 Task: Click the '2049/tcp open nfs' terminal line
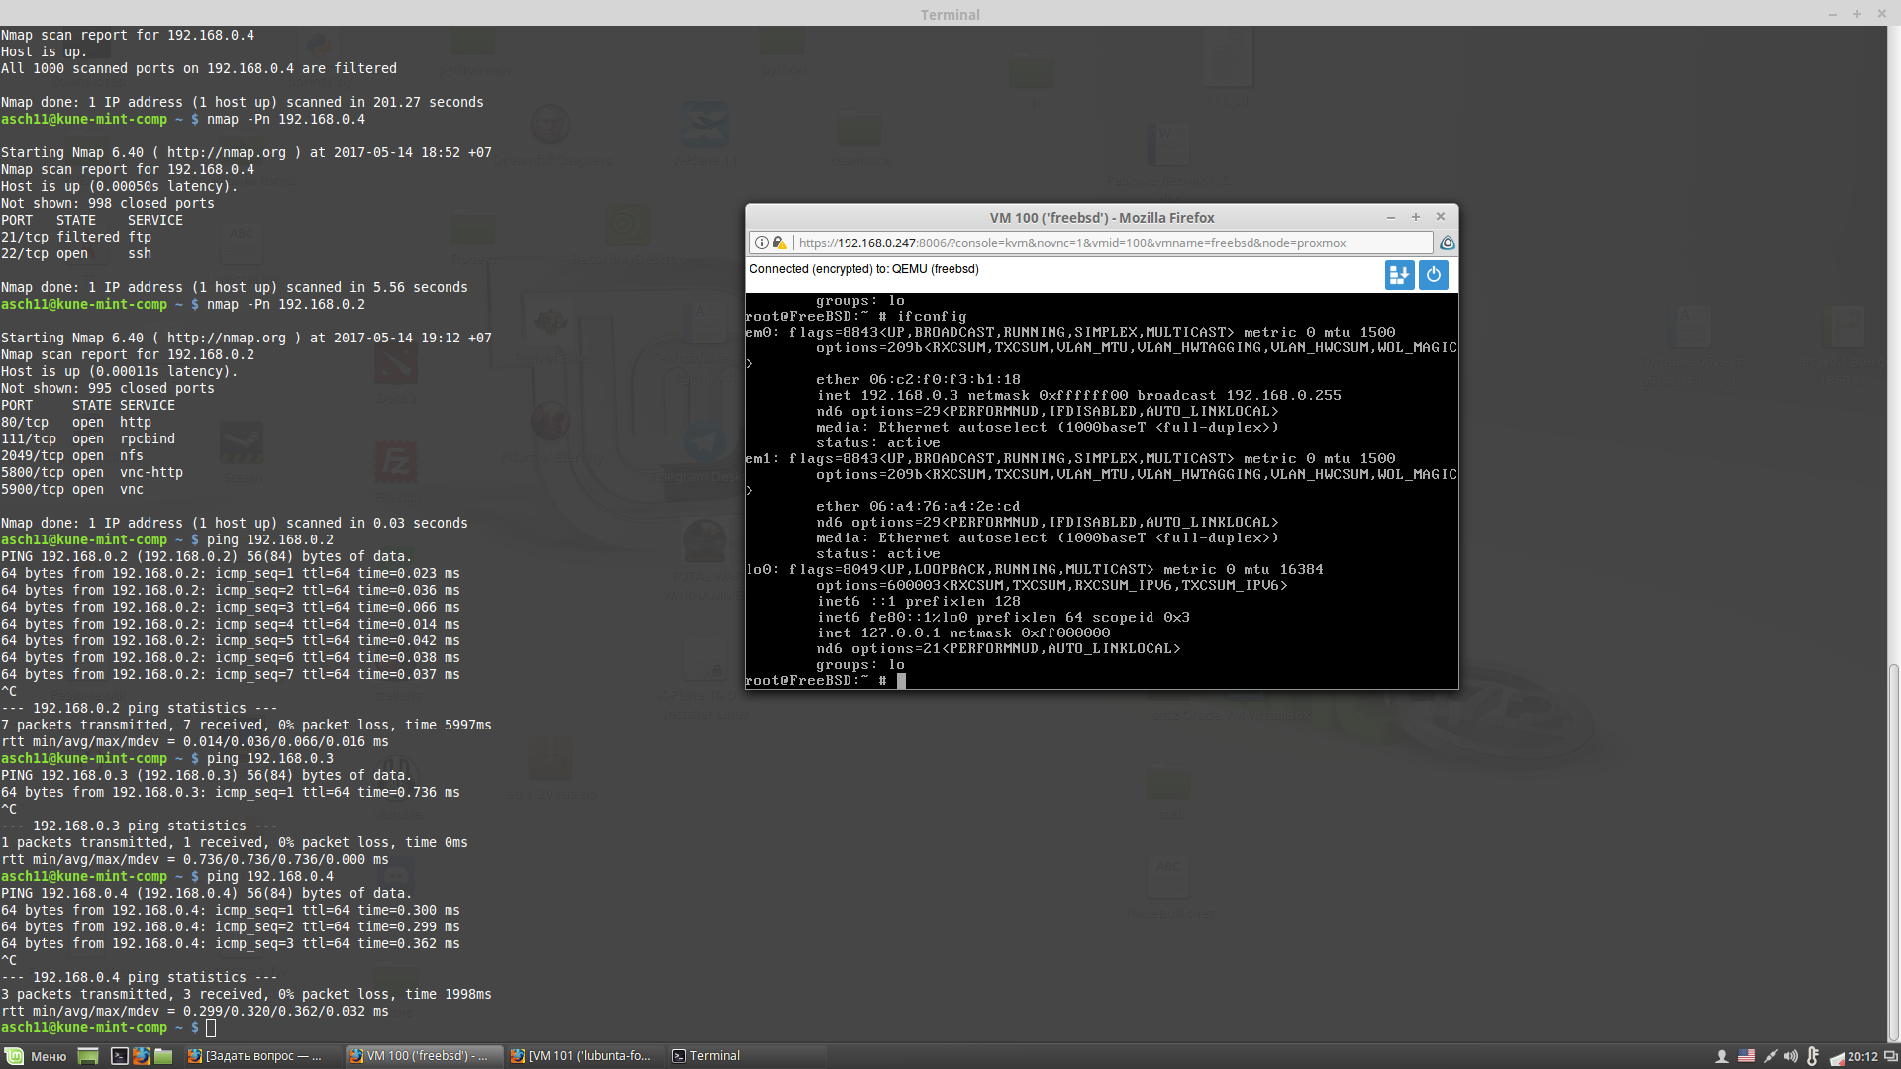pos(72,455)
